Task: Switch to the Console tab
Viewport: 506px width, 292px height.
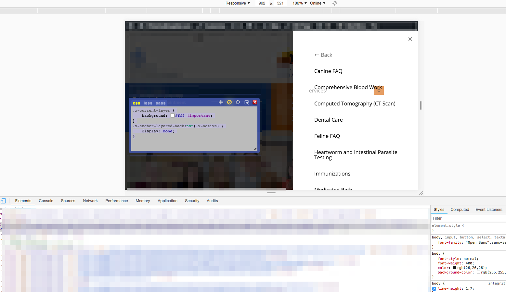Action: [x=46, y=201]
